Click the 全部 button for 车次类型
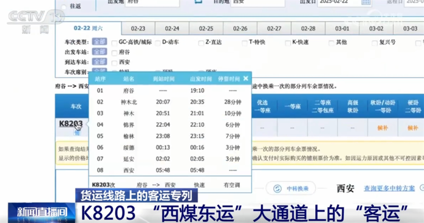This screenshot has height=223, width=424. click(99, 42)
